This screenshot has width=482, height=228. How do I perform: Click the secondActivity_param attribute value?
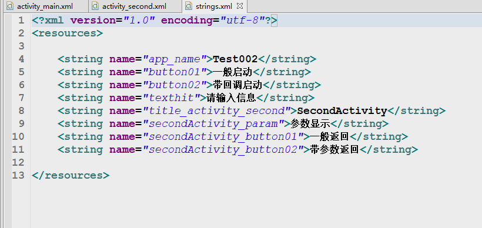pyautogui.click(x=213, y=123)
